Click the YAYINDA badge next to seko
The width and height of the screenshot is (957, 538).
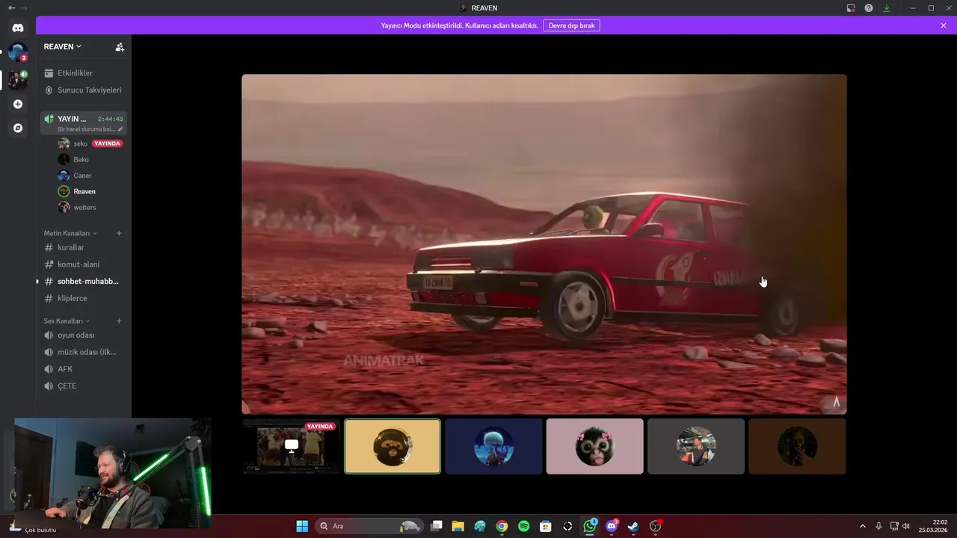point(108,143)
